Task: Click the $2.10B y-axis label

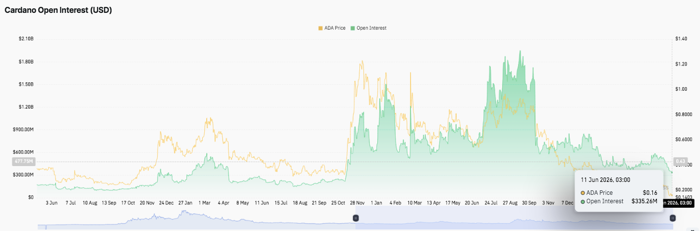Action: pos(26,39)
